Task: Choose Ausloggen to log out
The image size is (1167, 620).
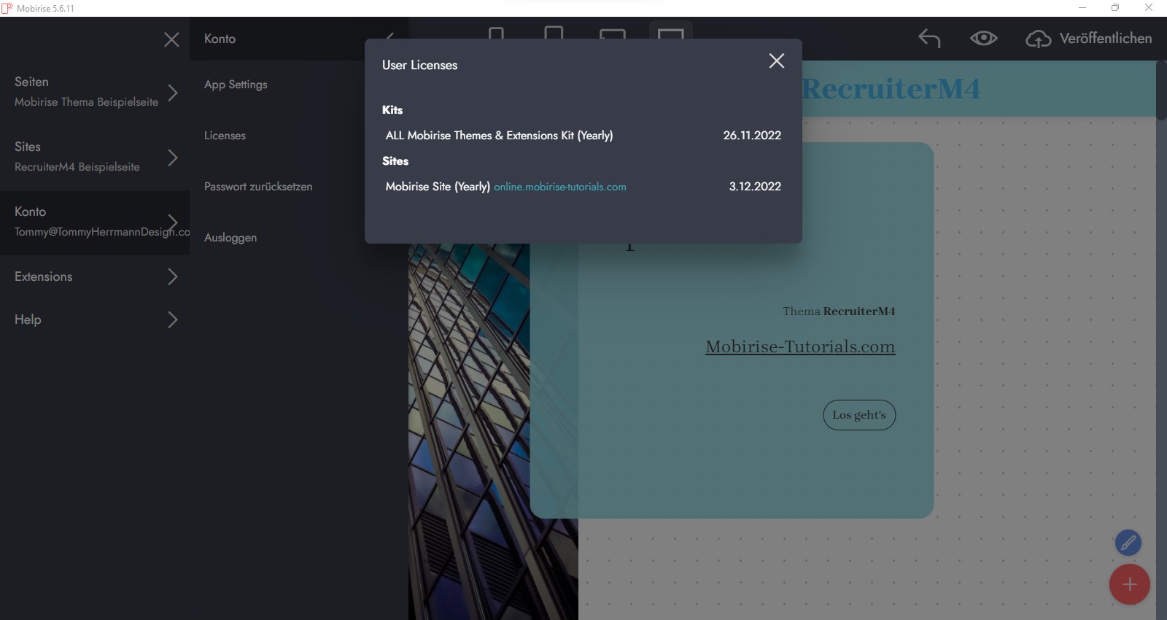Action: click(230, 238)
